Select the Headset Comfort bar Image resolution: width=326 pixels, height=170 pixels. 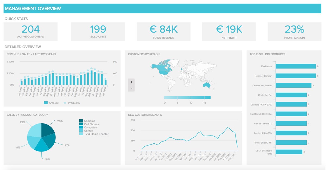point(296,76)
